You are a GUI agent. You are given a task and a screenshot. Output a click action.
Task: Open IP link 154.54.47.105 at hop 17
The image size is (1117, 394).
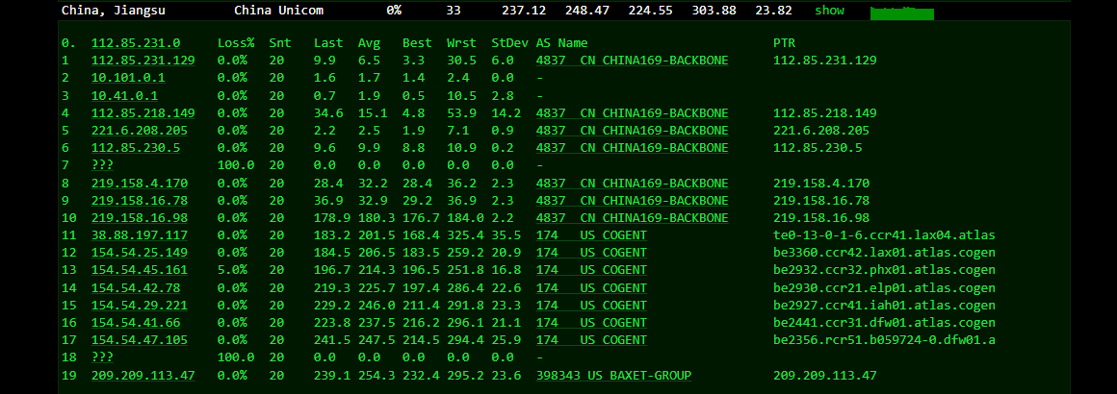click(x=140, y=339)
